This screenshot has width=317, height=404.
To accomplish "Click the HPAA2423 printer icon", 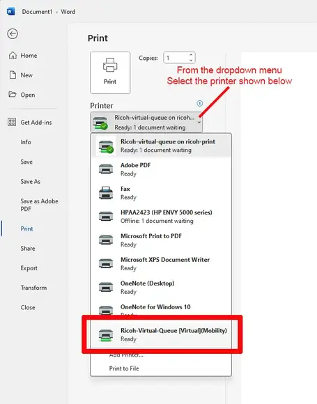I will [106, 216].
